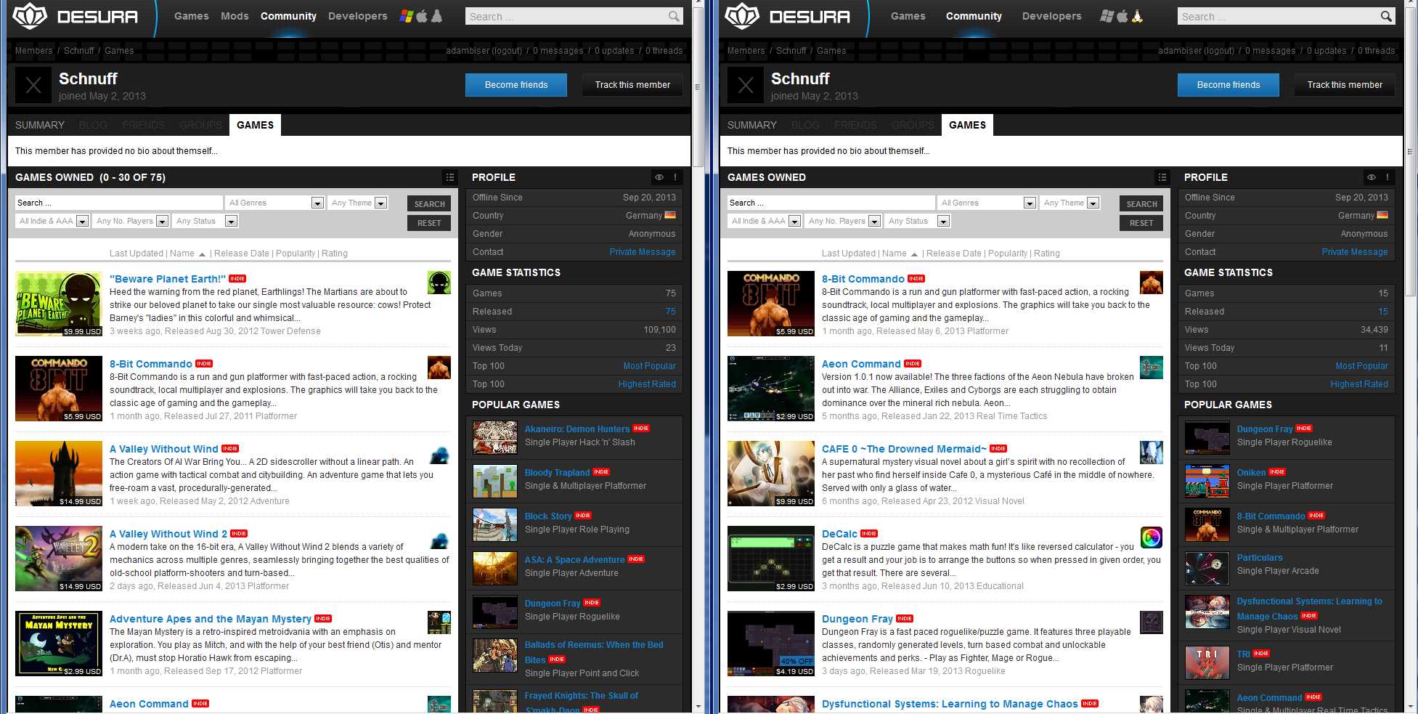
Task: Switch to FRIENDS tab in left window
Action: pos(143,125)
